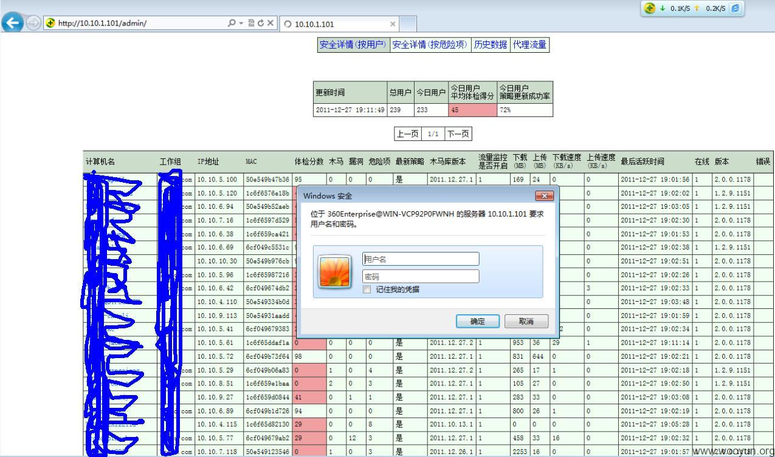Click the IP地址 column header
This screenshot has width=775, height=457.
pos(208,161)
